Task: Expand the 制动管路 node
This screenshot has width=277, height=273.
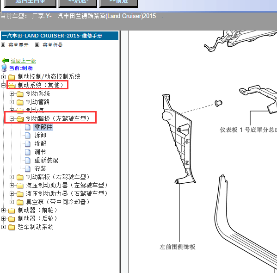Action: point(12,102)
